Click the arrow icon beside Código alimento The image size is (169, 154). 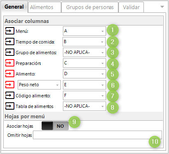pos(9,95)
